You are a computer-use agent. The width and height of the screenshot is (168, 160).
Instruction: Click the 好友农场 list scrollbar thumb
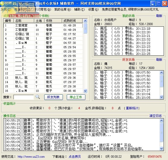point(161,81)
